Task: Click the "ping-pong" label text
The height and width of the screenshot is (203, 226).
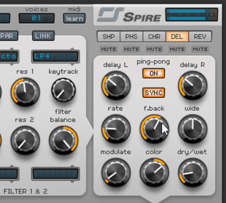Action: click(153, 62)
